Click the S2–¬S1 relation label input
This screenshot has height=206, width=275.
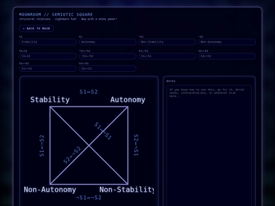pyautogui.click(x=107, y=69)
